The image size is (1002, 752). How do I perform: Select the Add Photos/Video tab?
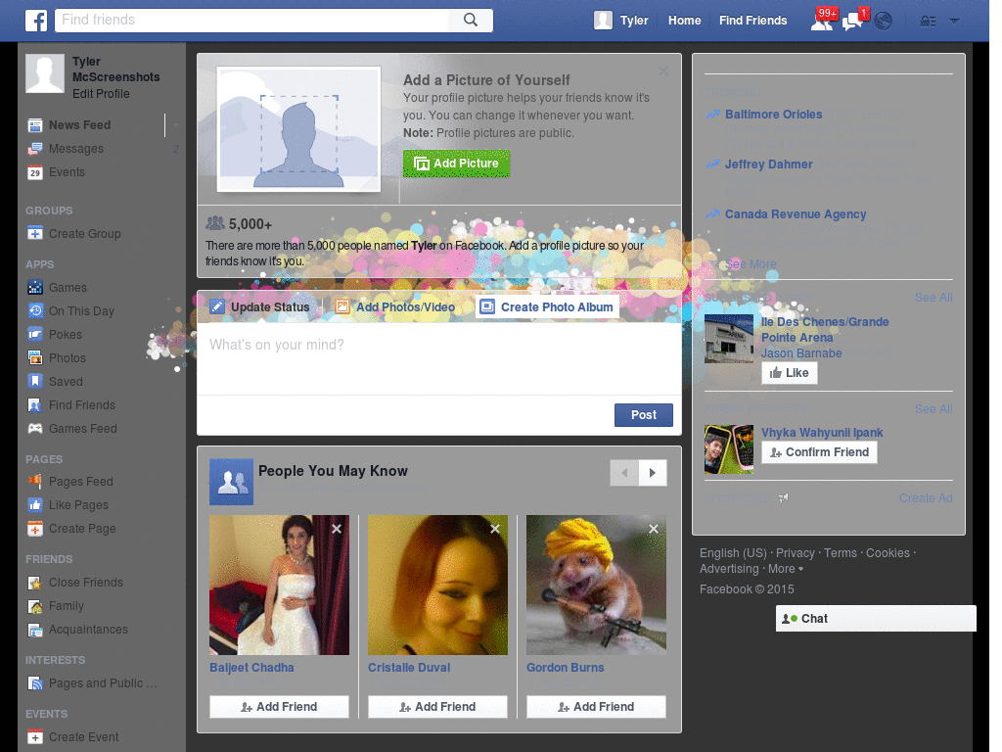coord(395,306)
